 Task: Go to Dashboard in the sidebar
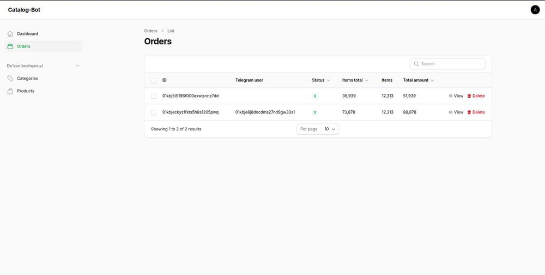(x=44, y=34)
